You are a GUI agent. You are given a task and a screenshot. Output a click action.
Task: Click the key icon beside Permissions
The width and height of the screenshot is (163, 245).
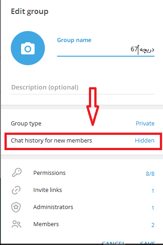click(x=17, y=173)
